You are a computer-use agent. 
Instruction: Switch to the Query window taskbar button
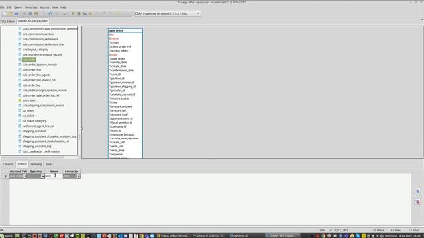(x=283, y=235)
